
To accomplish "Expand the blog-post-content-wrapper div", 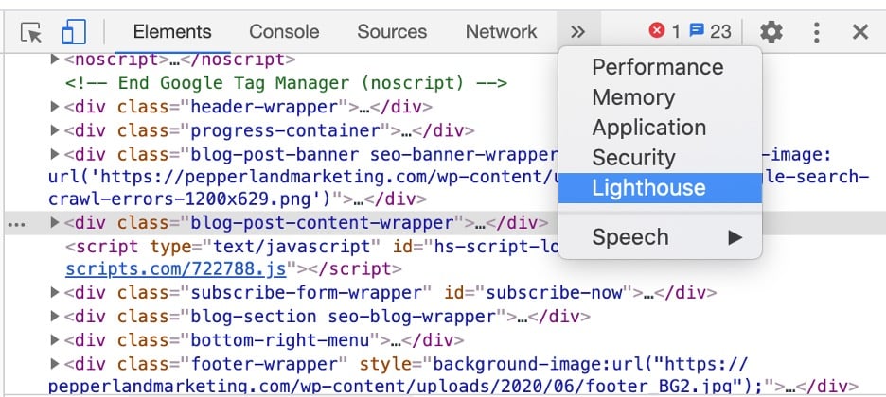I will coord(55,223).
